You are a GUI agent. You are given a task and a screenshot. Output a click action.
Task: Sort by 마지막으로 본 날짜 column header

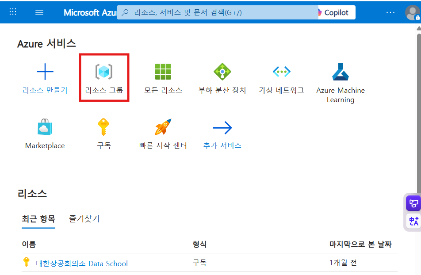[360, 244]
